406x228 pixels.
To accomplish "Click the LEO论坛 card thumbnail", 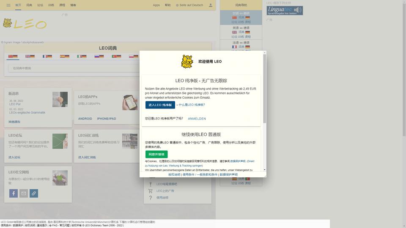I will (60, 141).
